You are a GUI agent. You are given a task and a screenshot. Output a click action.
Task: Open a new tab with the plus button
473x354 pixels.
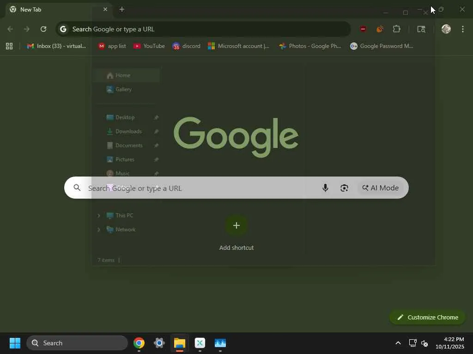pos(122,9)
